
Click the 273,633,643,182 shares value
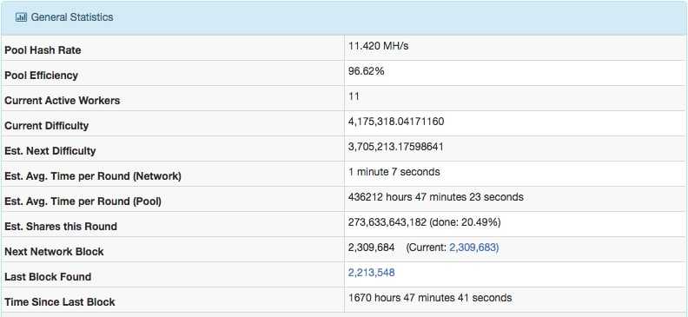coord(424,222)
